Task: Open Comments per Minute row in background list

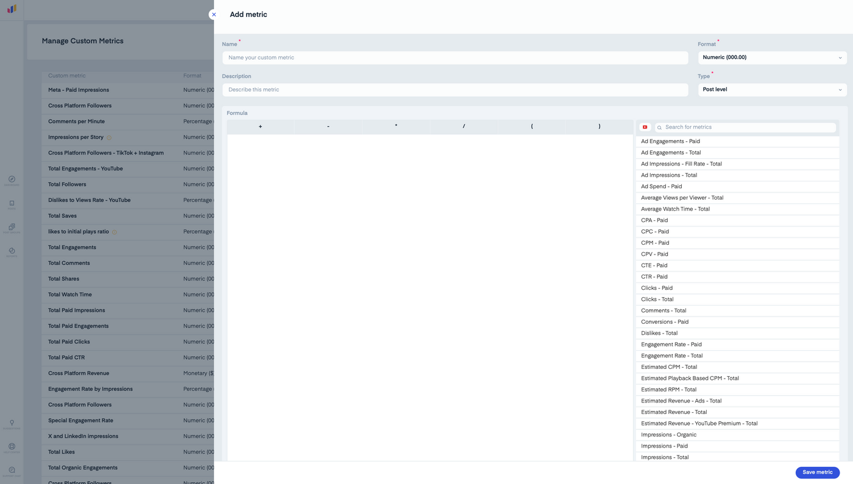Action: pyautogui.click(x=128, y=122)
